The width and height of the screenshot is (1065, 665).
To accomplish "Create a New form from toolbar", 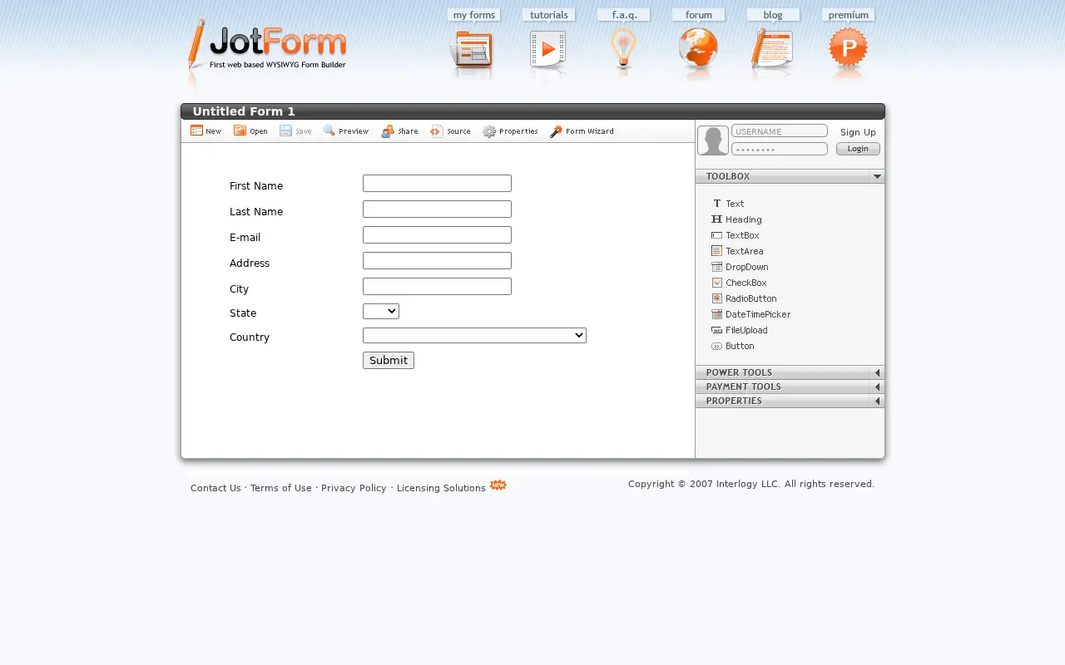I will [x=206, y=131].
